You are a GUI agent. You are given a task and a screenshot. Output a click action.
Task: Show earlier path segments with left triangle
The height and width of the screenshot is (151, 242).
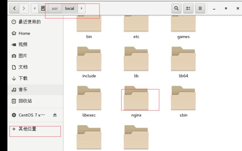pyautogui.click(x=35, y=8)
